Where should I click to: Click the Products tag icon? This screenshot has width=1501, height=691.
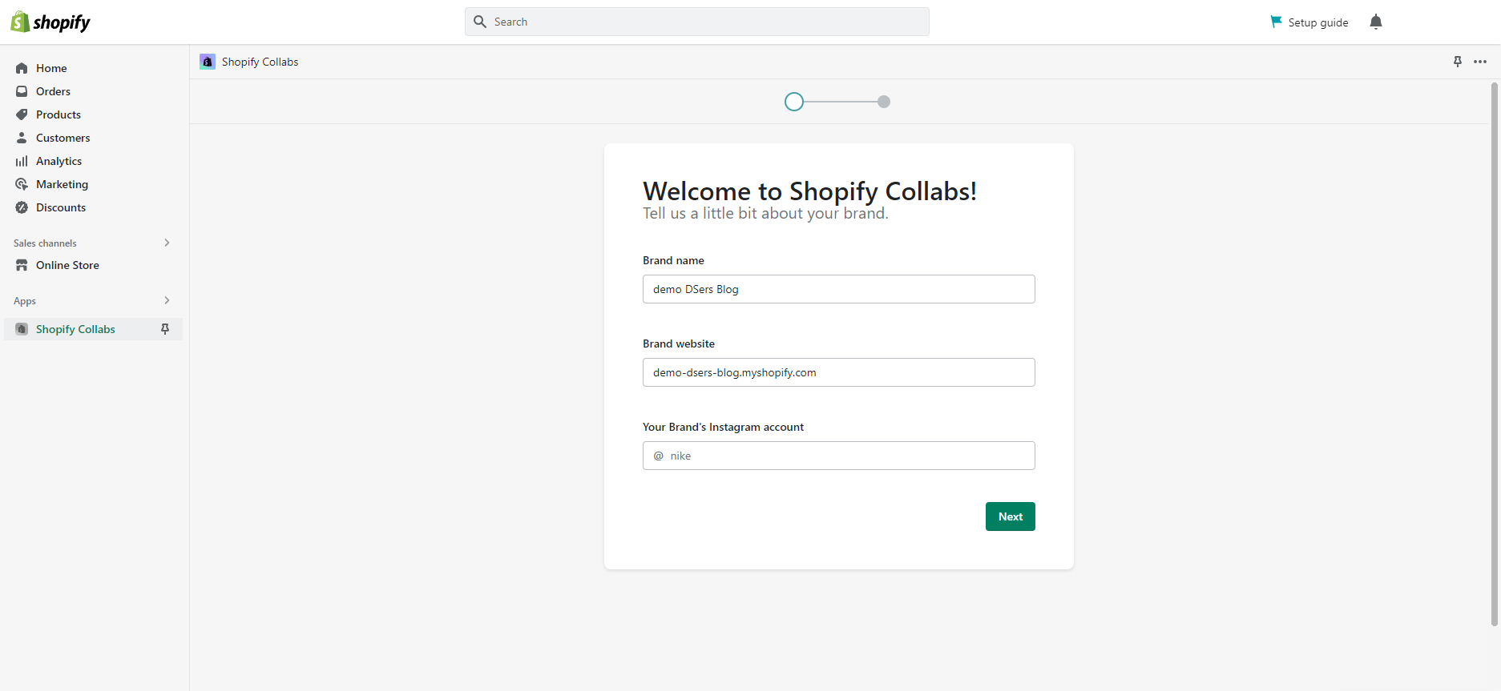coord(22,114)
